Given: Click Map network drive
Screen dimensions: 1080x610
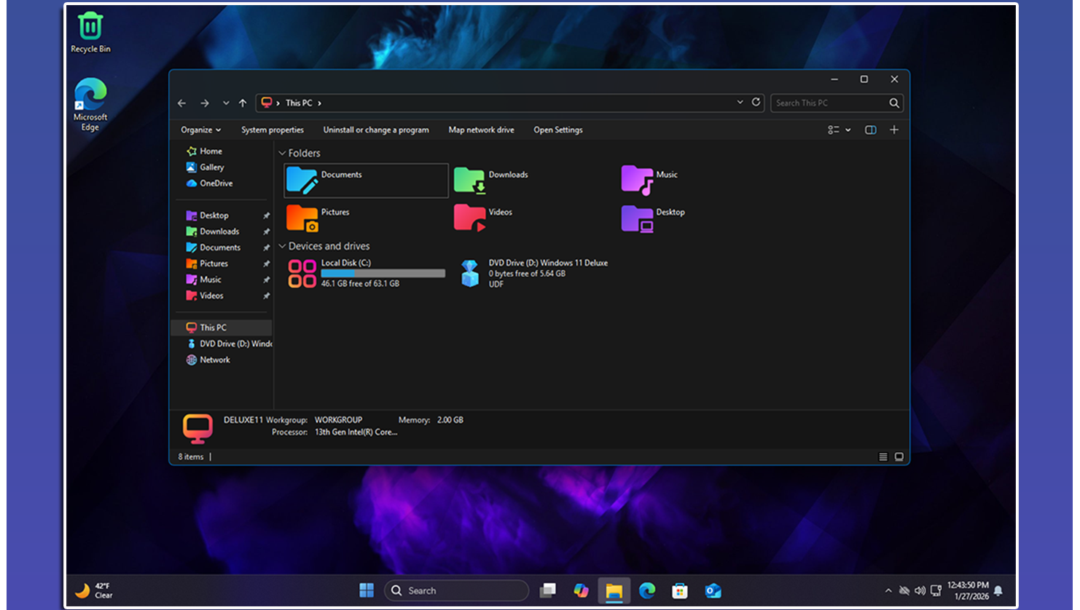Looking at the screenshot, I should coord(481,130).
